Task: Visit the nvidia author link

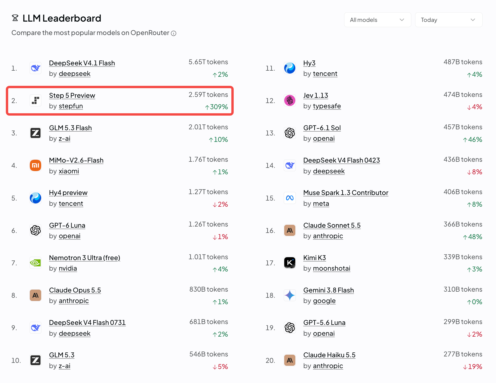Action: (x=68, y=269)
